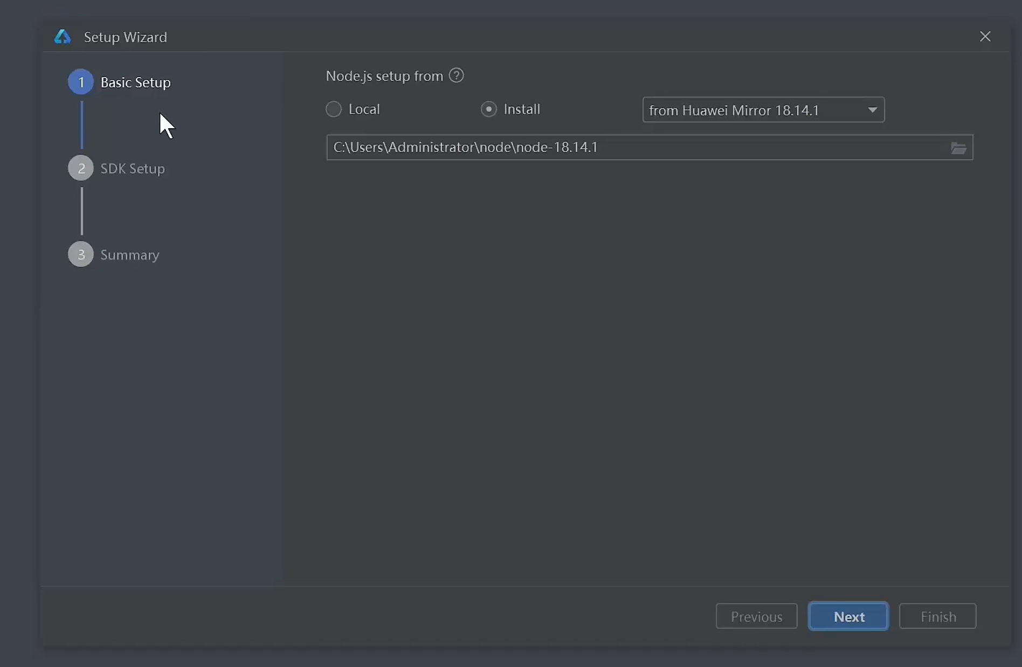This screenshot has width=1022, height=667.
Task: Open the Node.js setup help tooltip icon
Action: [x=457, y=75]
